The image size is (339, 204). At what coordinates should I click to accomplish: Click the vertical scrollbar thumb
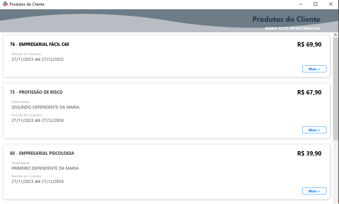[336, 89]
